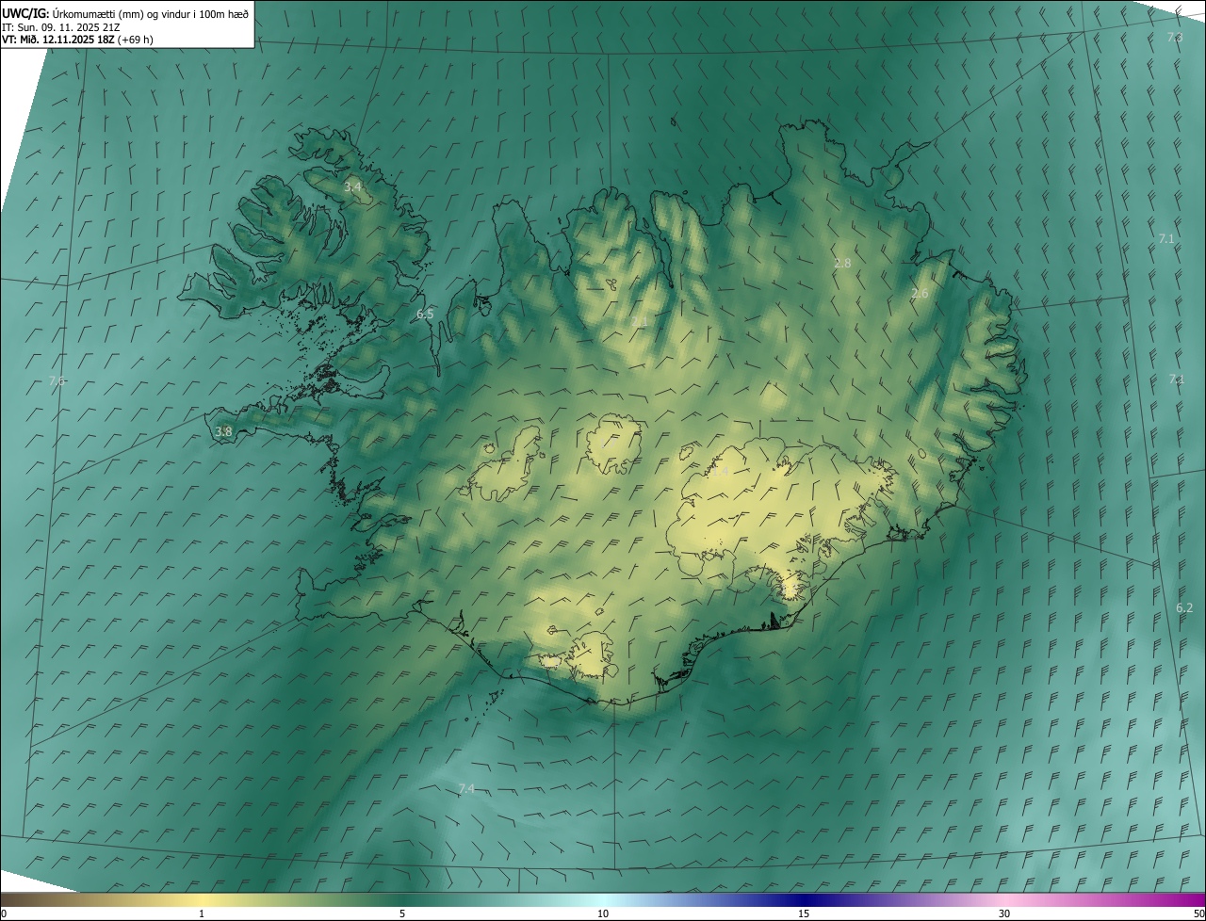1206x921 pixels.
Task: Click the 7.4 value label south of Iceland
Action: coord(465,788)
